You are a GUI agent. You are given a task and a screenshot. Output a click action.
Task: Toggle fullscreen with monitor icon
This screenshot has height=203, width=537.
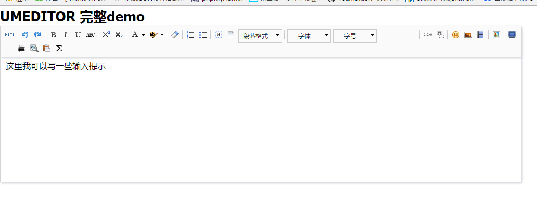[x=512, y=34]
